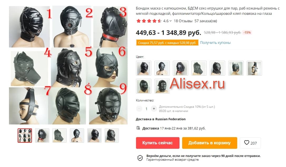Expand the 4.6 rating dropdown arrow

click(171, 21)
